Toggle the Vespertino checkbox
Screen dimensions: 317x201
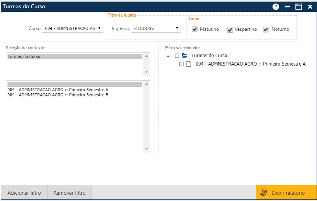click(230, 30)
